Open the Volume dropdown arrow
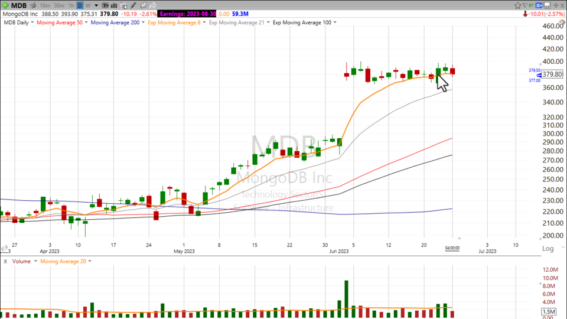 (x=35, y=261)
